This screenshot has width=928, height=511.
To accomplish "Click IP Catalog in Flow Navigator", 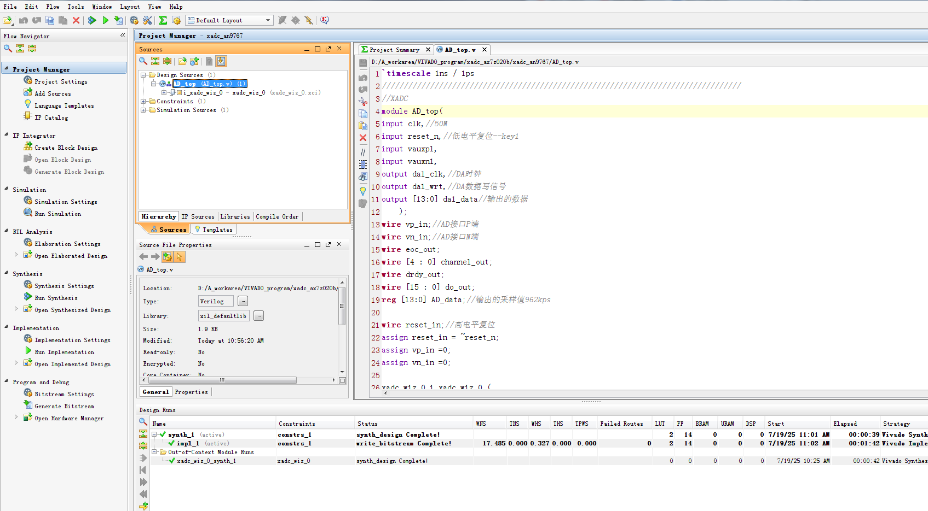I will click(51, 118).
